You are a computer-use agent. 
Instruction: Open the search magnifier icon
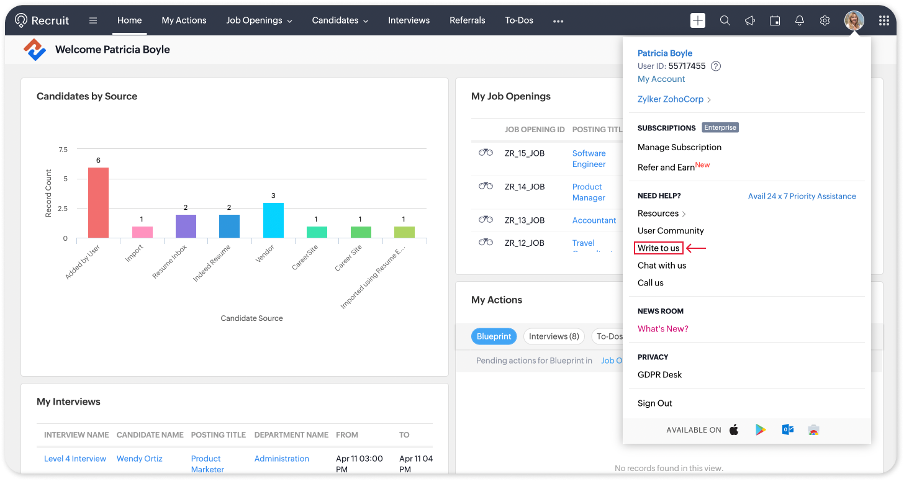[725, 20]
